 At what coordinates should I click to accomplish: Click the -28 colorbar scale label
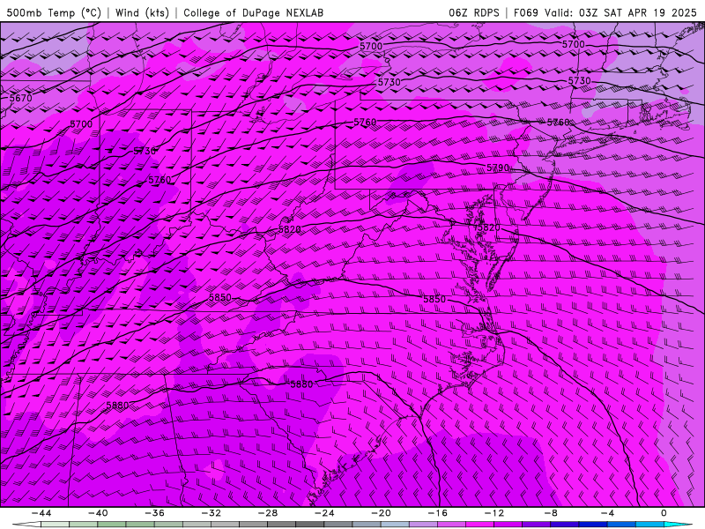coord(268,513)
